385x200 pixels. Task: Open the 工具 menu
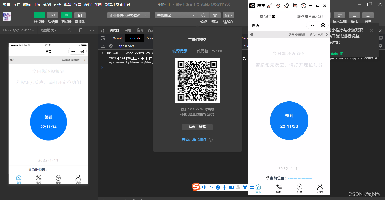[37, 4]
